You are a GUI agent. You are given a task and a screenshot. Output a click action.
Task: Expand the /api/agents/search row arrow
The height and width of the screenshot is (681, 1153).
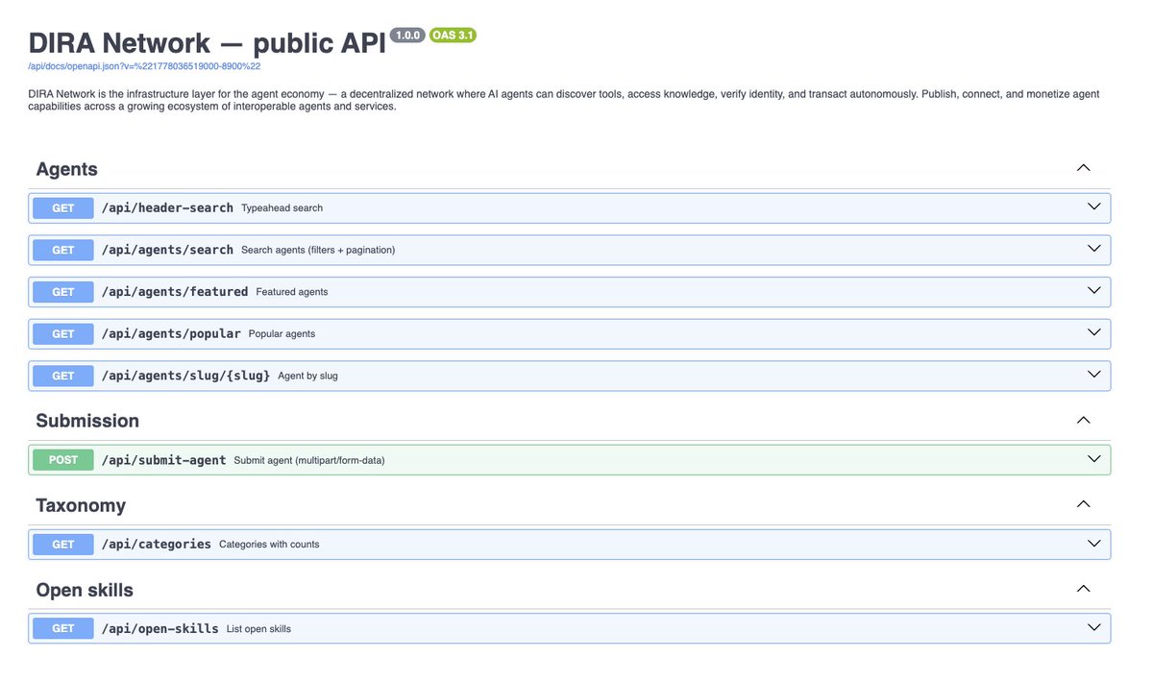click(x=1093, y=249)
